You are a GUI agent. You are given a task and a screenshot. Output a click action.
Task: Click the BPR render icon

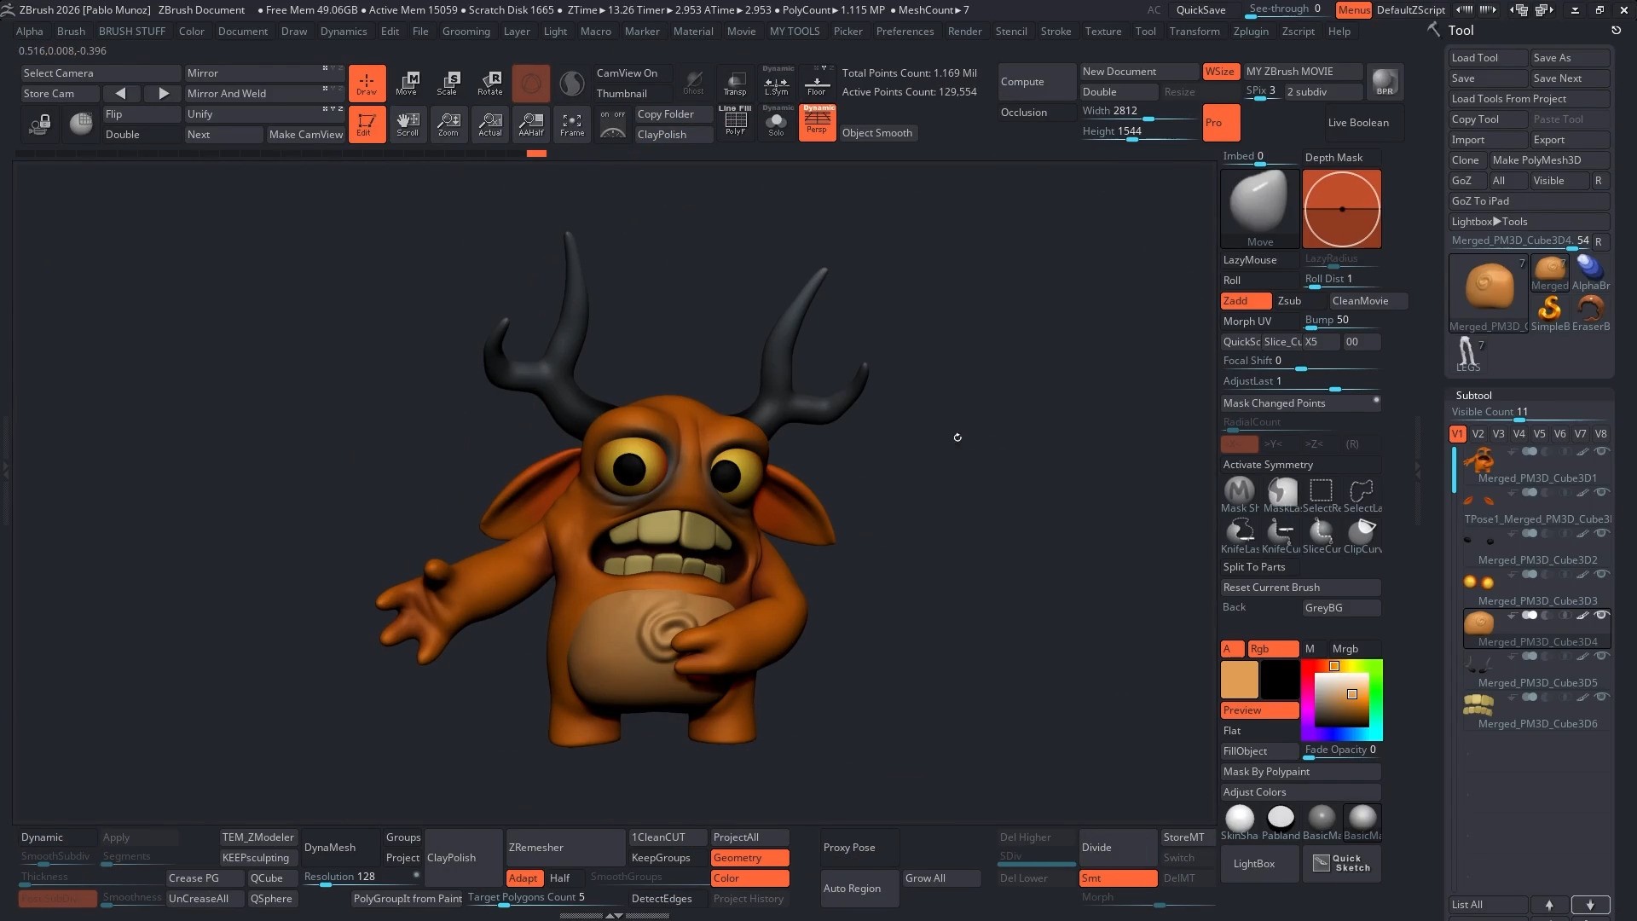(x=1385, y=83)
